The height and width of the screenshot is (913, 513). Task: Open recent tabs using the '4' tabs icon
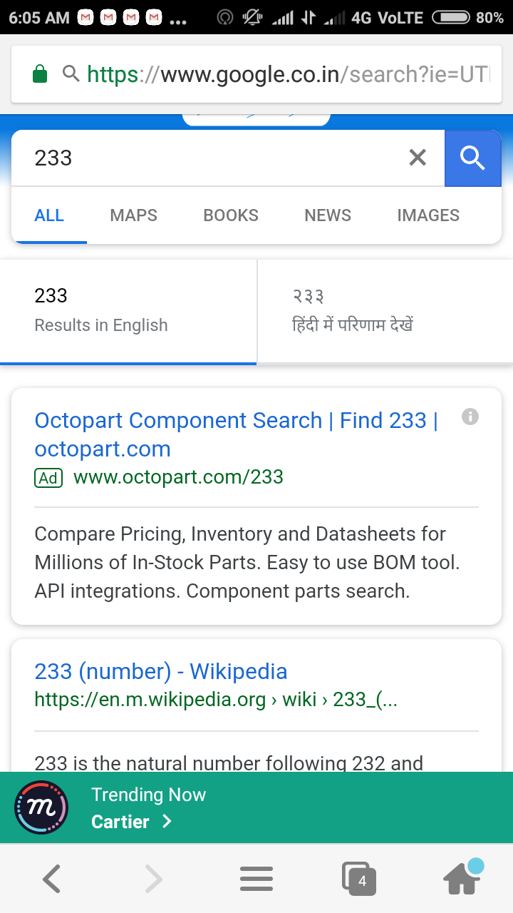point(359,878)
